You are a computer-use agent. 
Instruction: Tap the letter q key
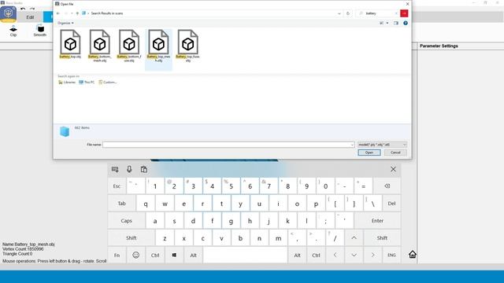[146, 204]
